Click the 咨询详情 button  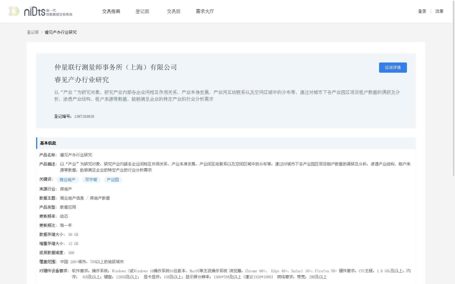point(393,68)
